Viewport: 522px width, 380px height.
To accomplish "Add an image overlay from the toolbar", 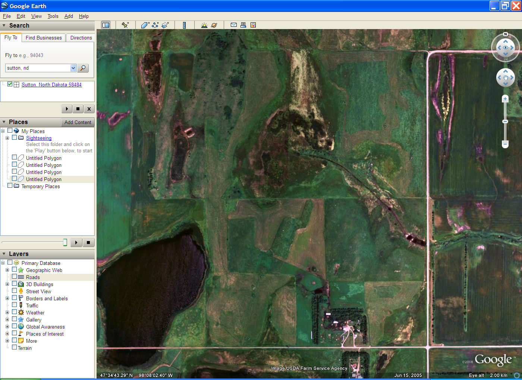I will 165,25.
